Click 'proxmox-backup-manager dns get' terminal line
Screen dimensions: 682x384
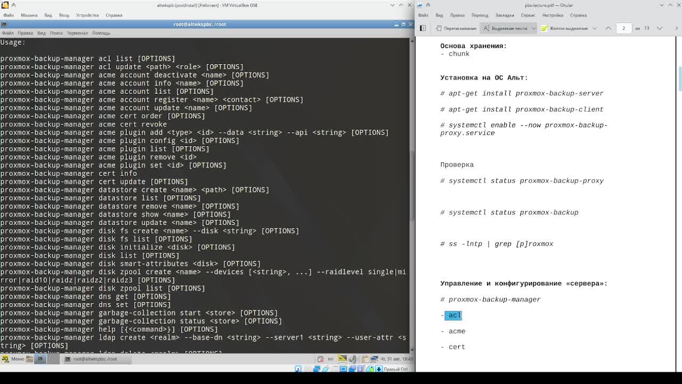[86, 297]
